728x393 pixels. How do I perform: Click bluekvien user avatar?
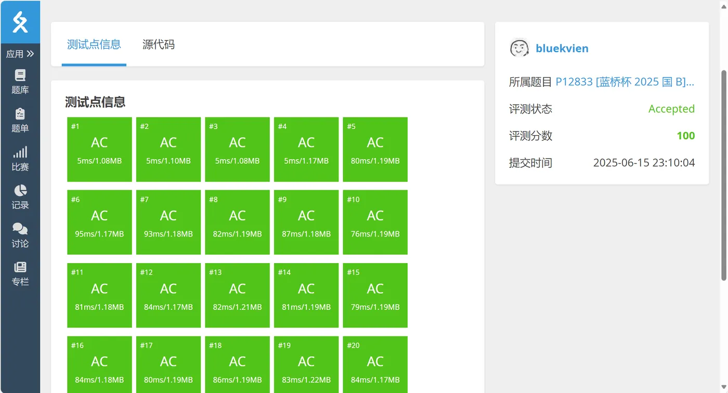[519, 48]
